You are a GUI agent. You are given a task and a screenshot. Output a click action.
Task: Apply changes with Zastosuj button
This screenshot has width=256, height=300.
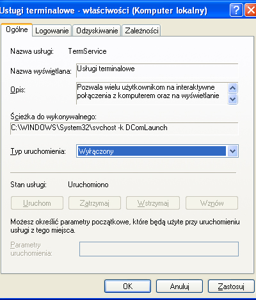[x=231, y=287]
